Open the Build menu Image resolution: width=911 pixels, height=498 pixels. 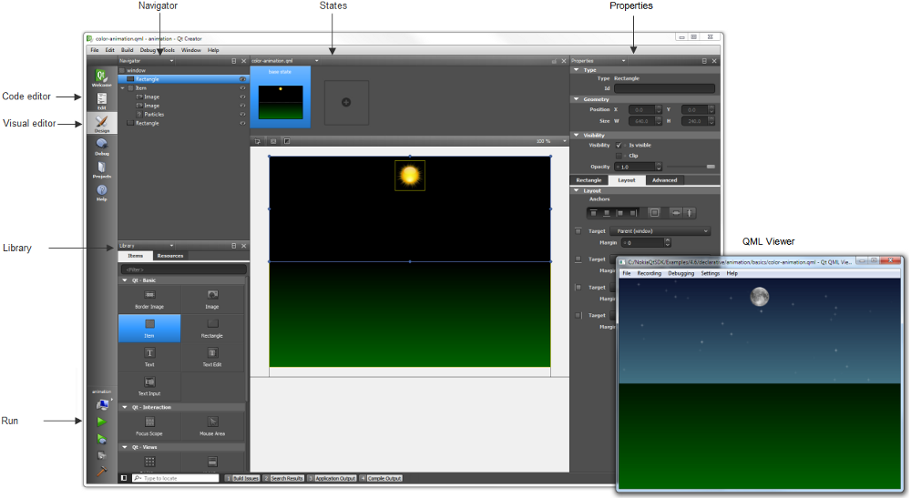(127, 50)
